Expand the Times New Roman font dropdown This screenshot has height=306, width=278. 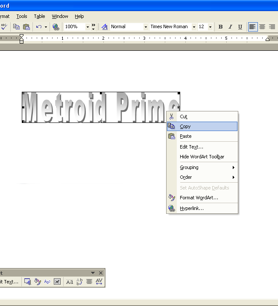194,26
